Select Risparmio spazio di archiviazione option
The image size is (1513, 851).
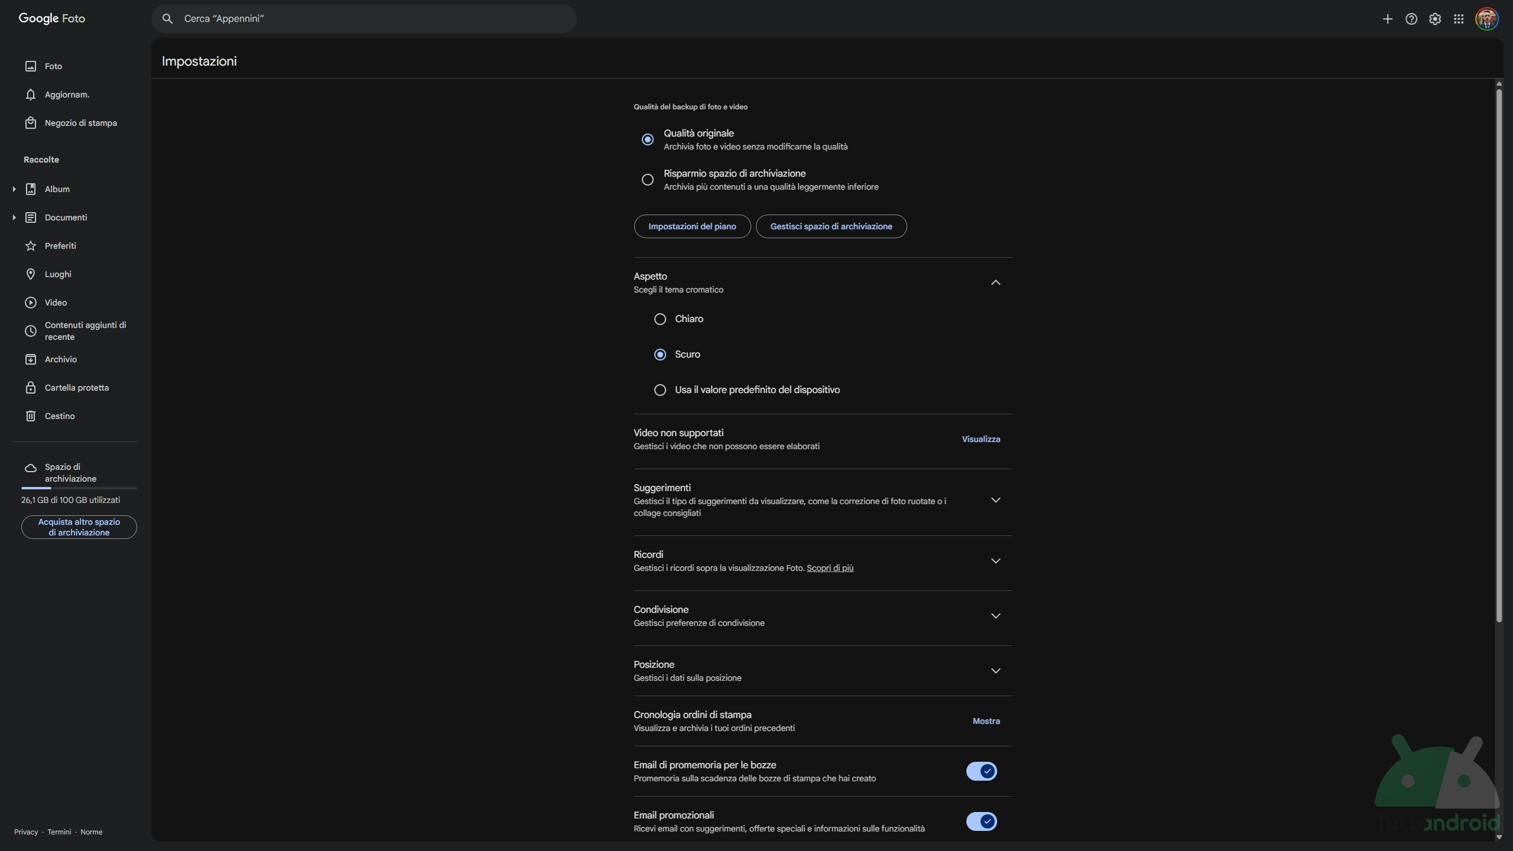tap(648, 180)
